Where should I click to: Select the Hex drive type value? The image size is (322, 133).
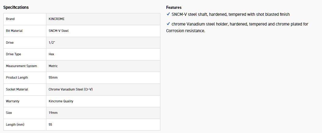click(51, 54)
